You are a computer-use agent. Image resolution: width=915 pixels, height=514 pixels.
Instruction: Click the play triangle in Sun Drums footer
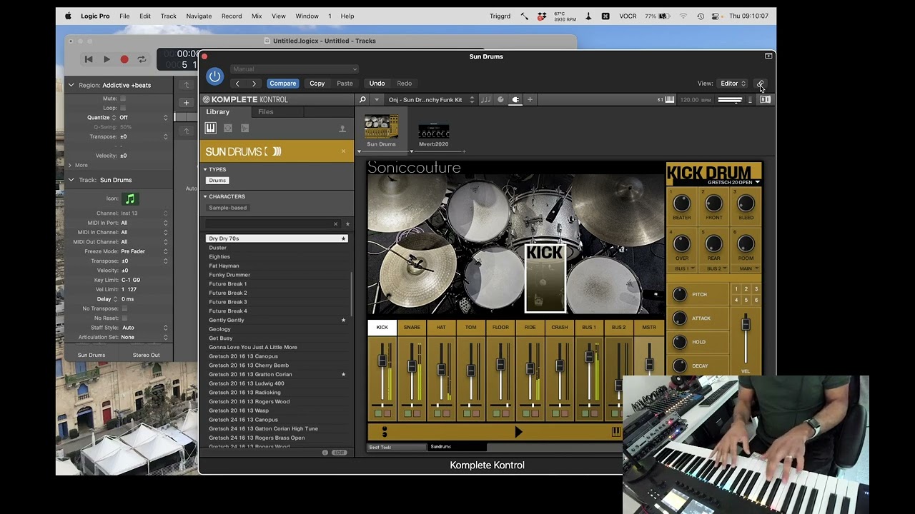[x=518, y=432]
